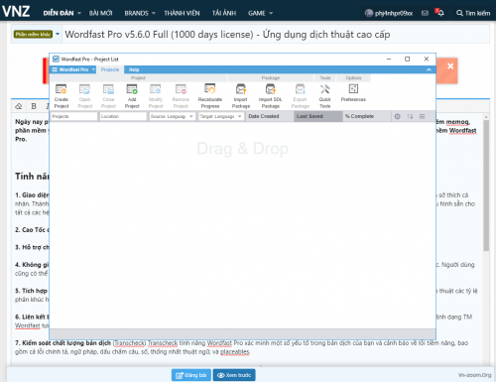Click the sort arrows icon
Viewport: 496px width, 382px height.
coord(410,116)
